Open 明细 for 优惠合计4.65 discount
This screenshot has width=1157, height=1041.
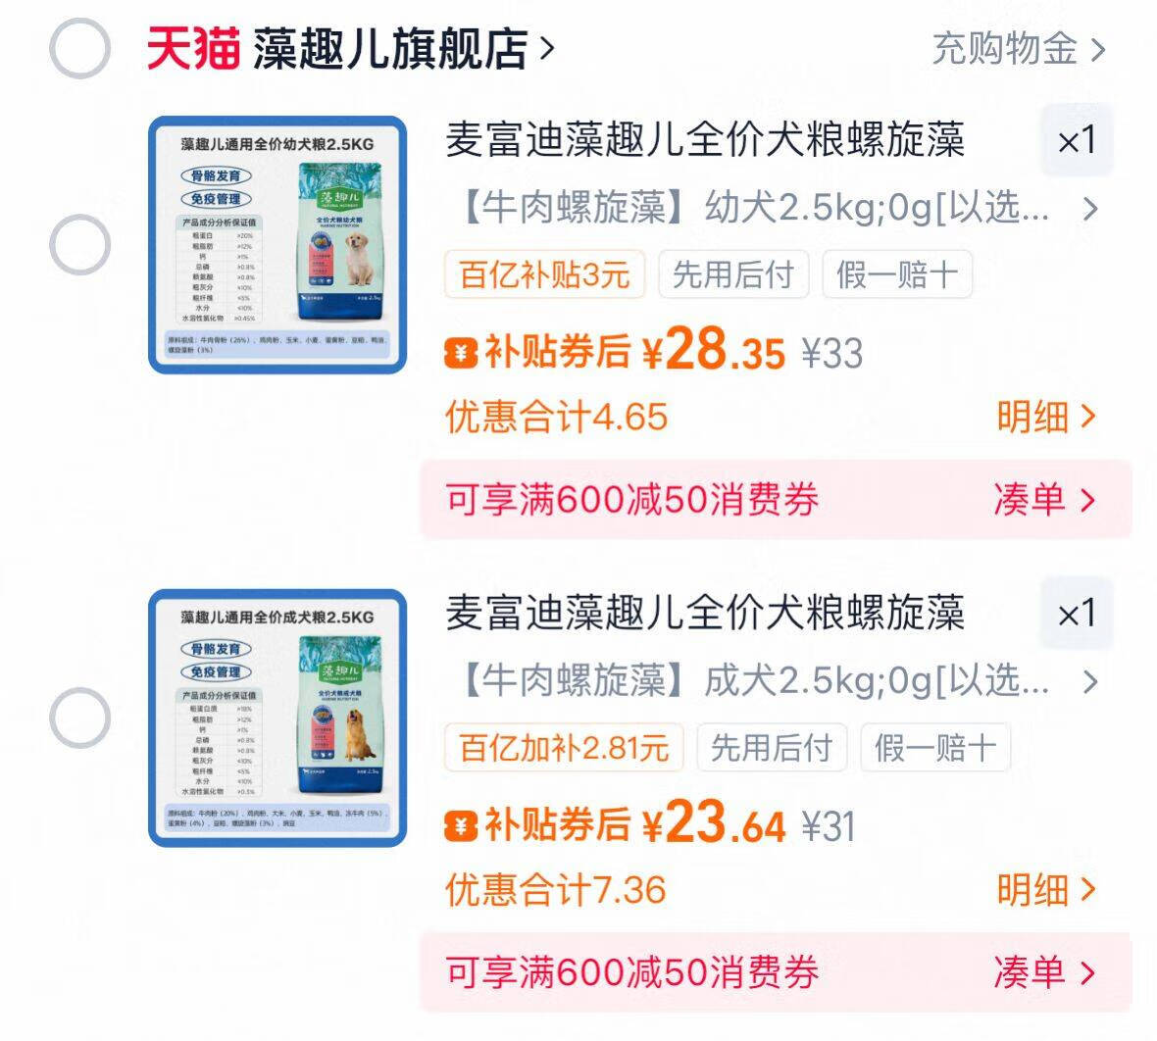point(1045,418)
